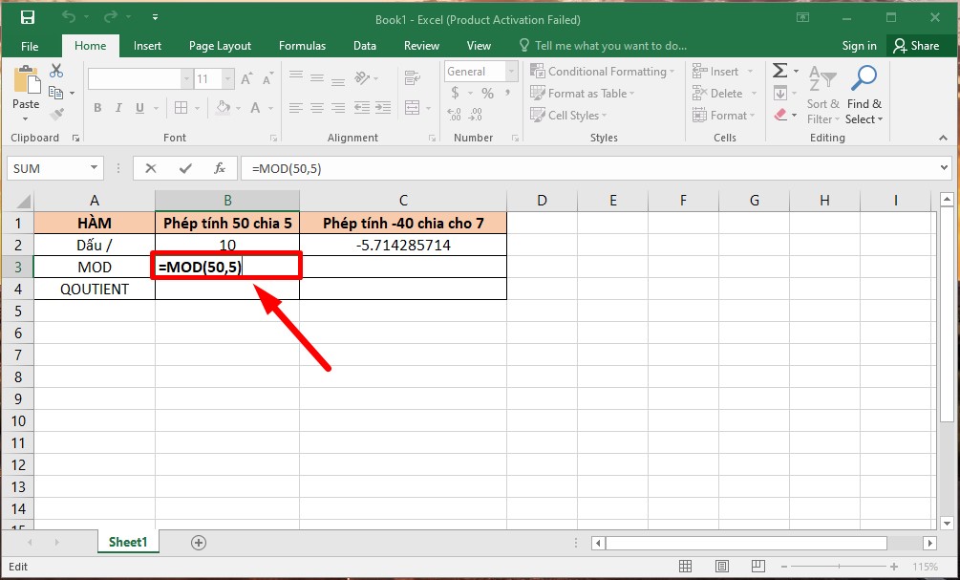Click the Merge & Center icon

(412, 108)
